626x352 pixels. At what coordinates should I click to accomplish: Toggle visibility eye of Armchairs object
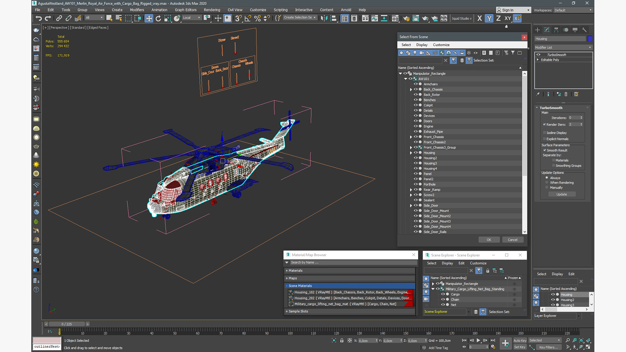pyautogui.click(x=416, y=84)
